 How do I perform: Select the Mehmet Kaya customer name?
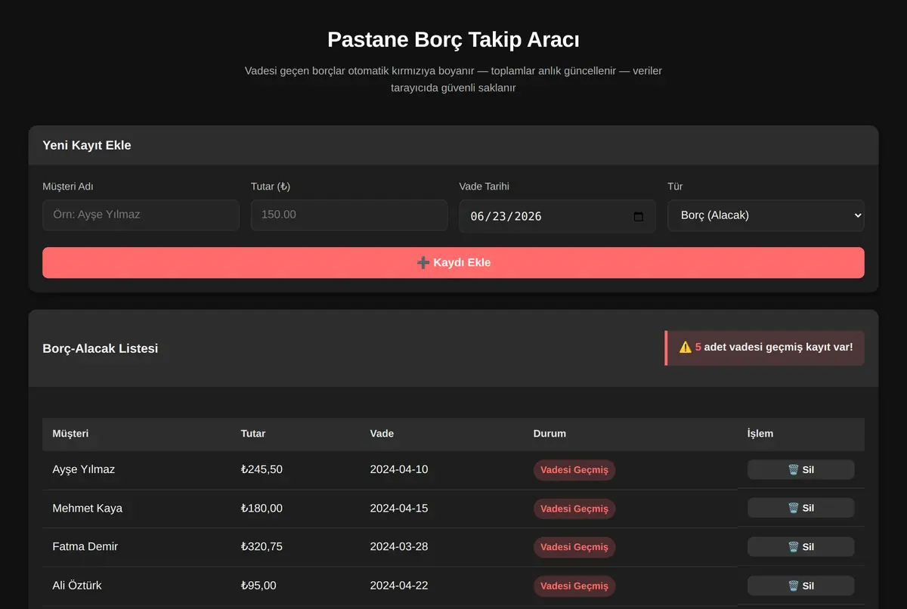tap(87, 508)
